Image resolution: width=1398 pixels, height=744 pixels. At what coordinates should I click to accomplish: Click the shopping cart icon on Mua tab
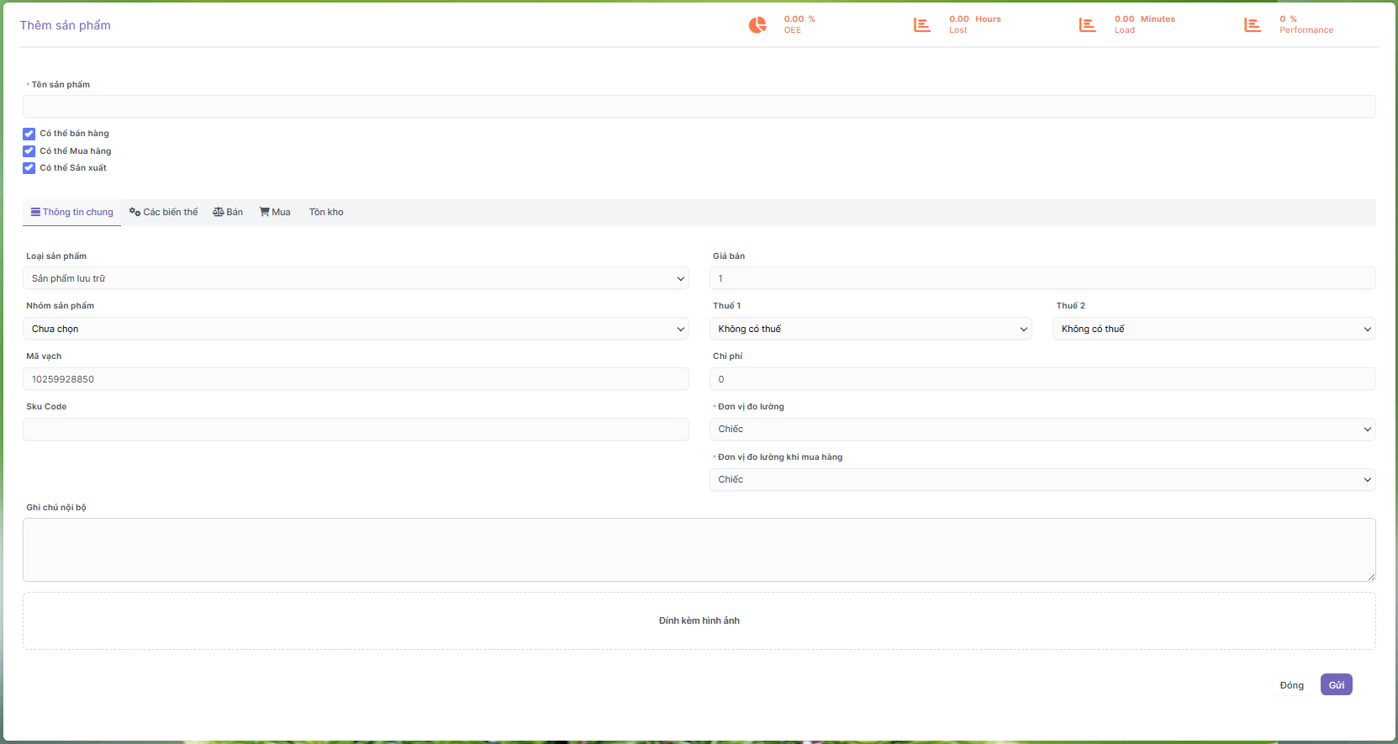tap(264, 213)
